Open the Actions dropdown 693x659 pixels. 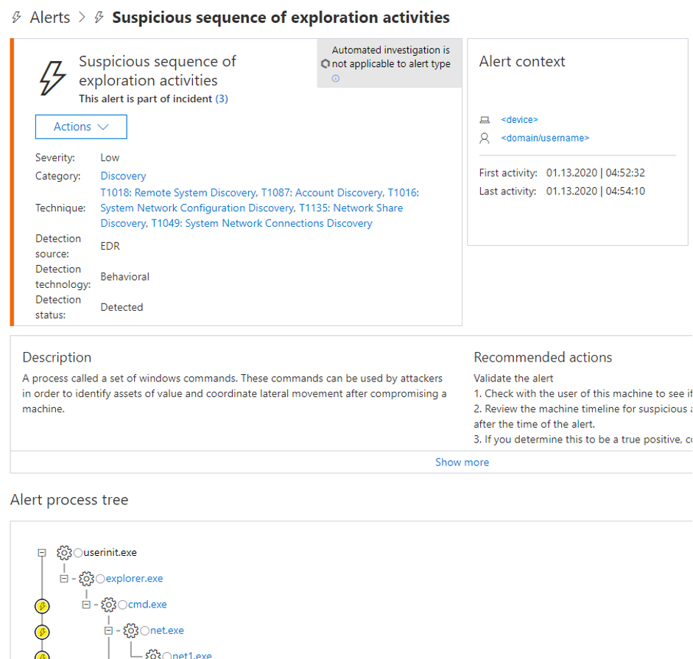coord(81,127)
